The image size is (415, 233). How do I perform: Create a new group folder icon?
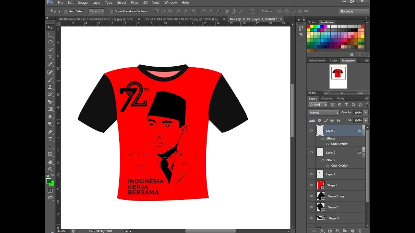coord(345,231)
